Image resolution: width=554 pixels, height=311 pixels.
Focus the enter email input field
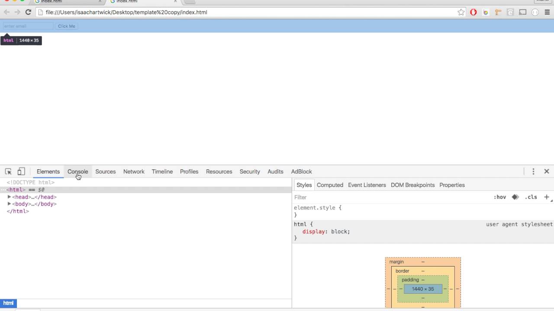point(28,26)
